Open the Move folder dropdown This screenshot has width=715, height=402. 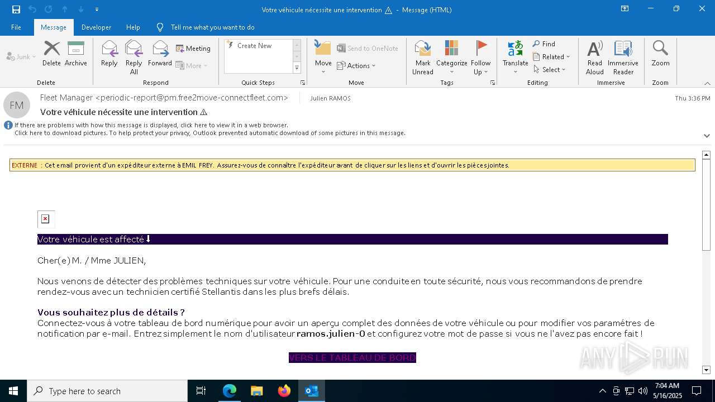(x=323, y=58)
